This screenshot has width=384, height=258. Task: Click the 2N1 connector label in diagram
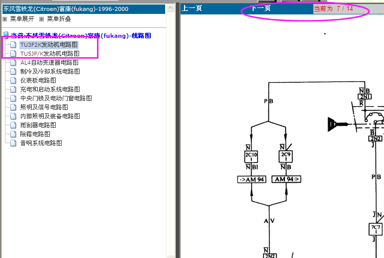point(365,97)
